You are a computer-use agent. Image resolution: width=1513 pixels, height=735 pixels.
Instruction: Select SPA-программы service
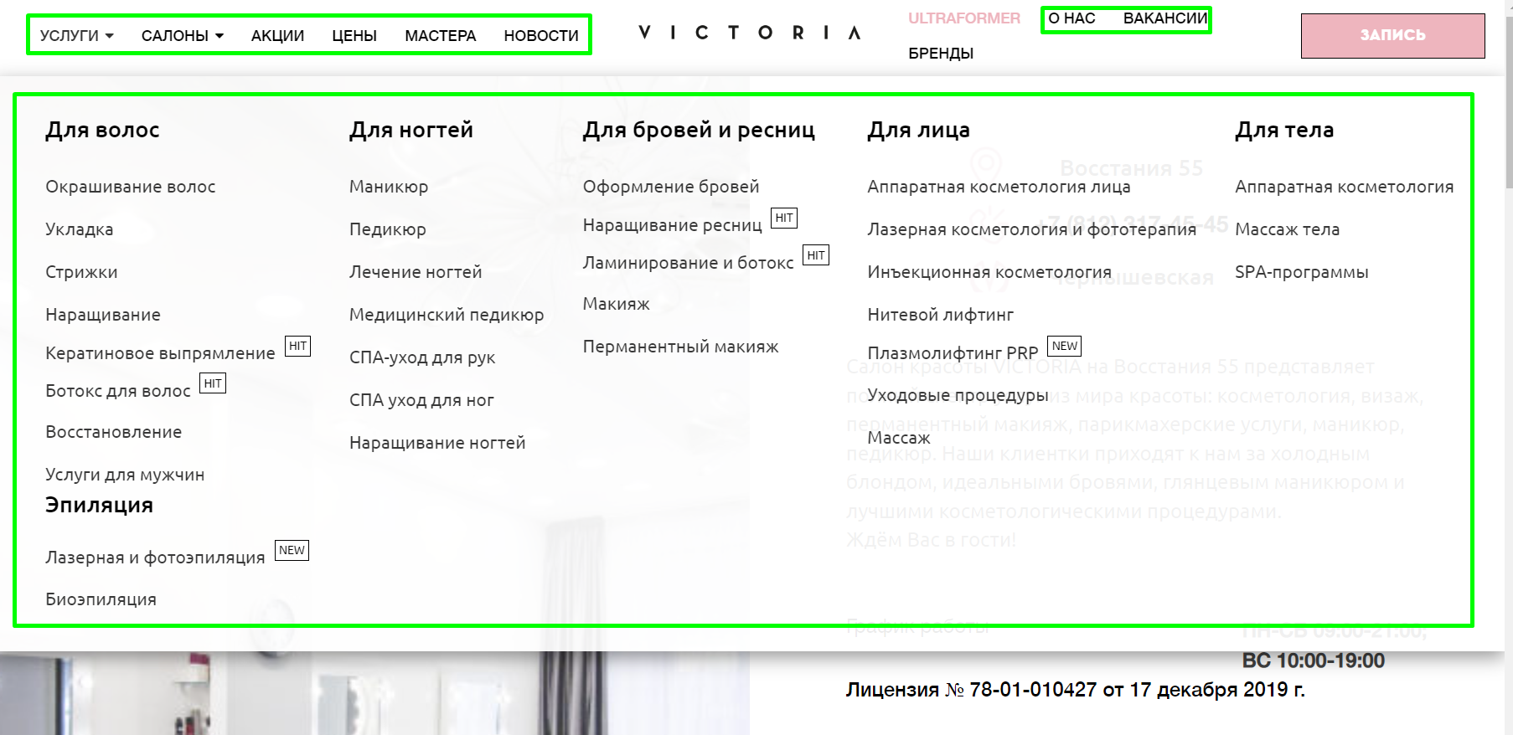click(1301, 272)
